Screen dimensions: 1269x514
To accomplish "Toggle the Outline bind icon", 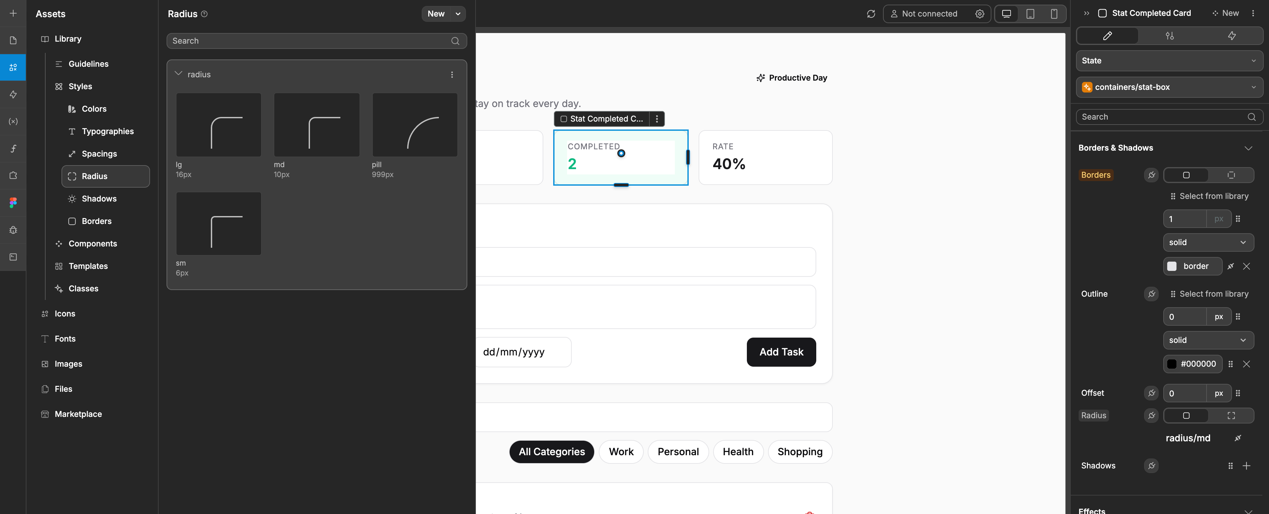I will click(1151, 293).
